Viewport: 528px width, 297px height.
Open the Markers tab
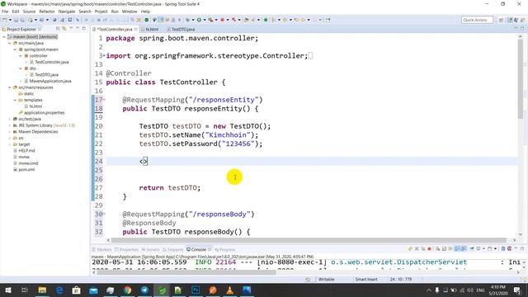[x=102, y=249]
